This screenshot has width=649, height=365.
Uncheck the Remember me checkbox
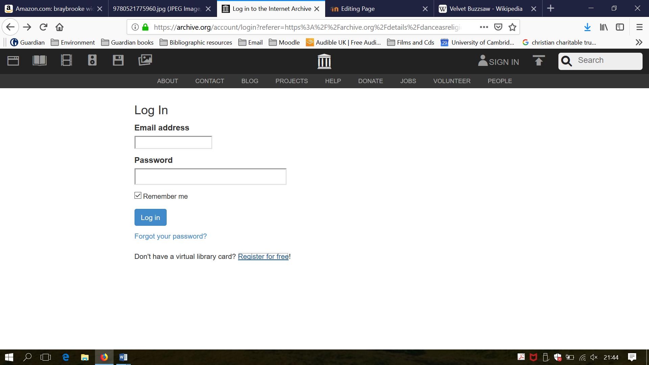(137, 195)
